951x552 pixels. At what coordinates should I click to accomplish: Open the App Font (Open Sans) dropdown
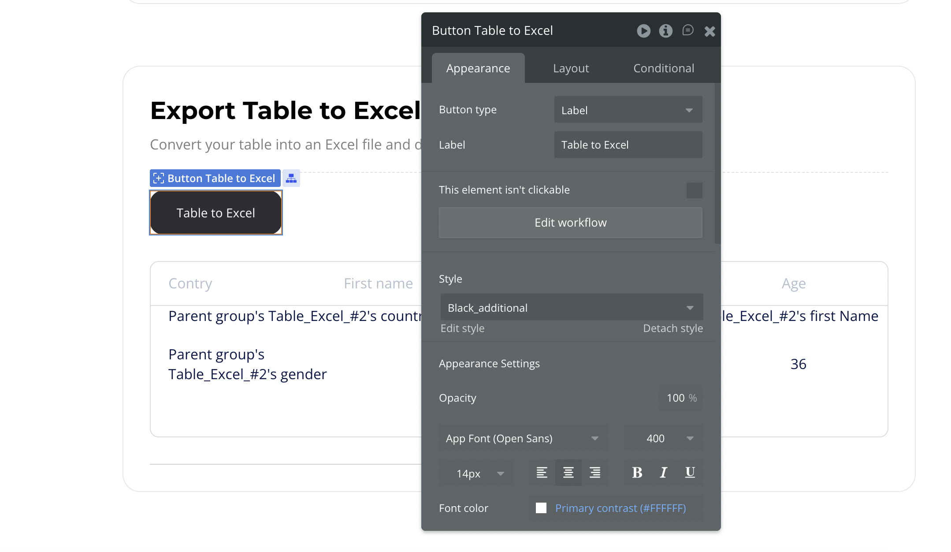click(523, 438)
